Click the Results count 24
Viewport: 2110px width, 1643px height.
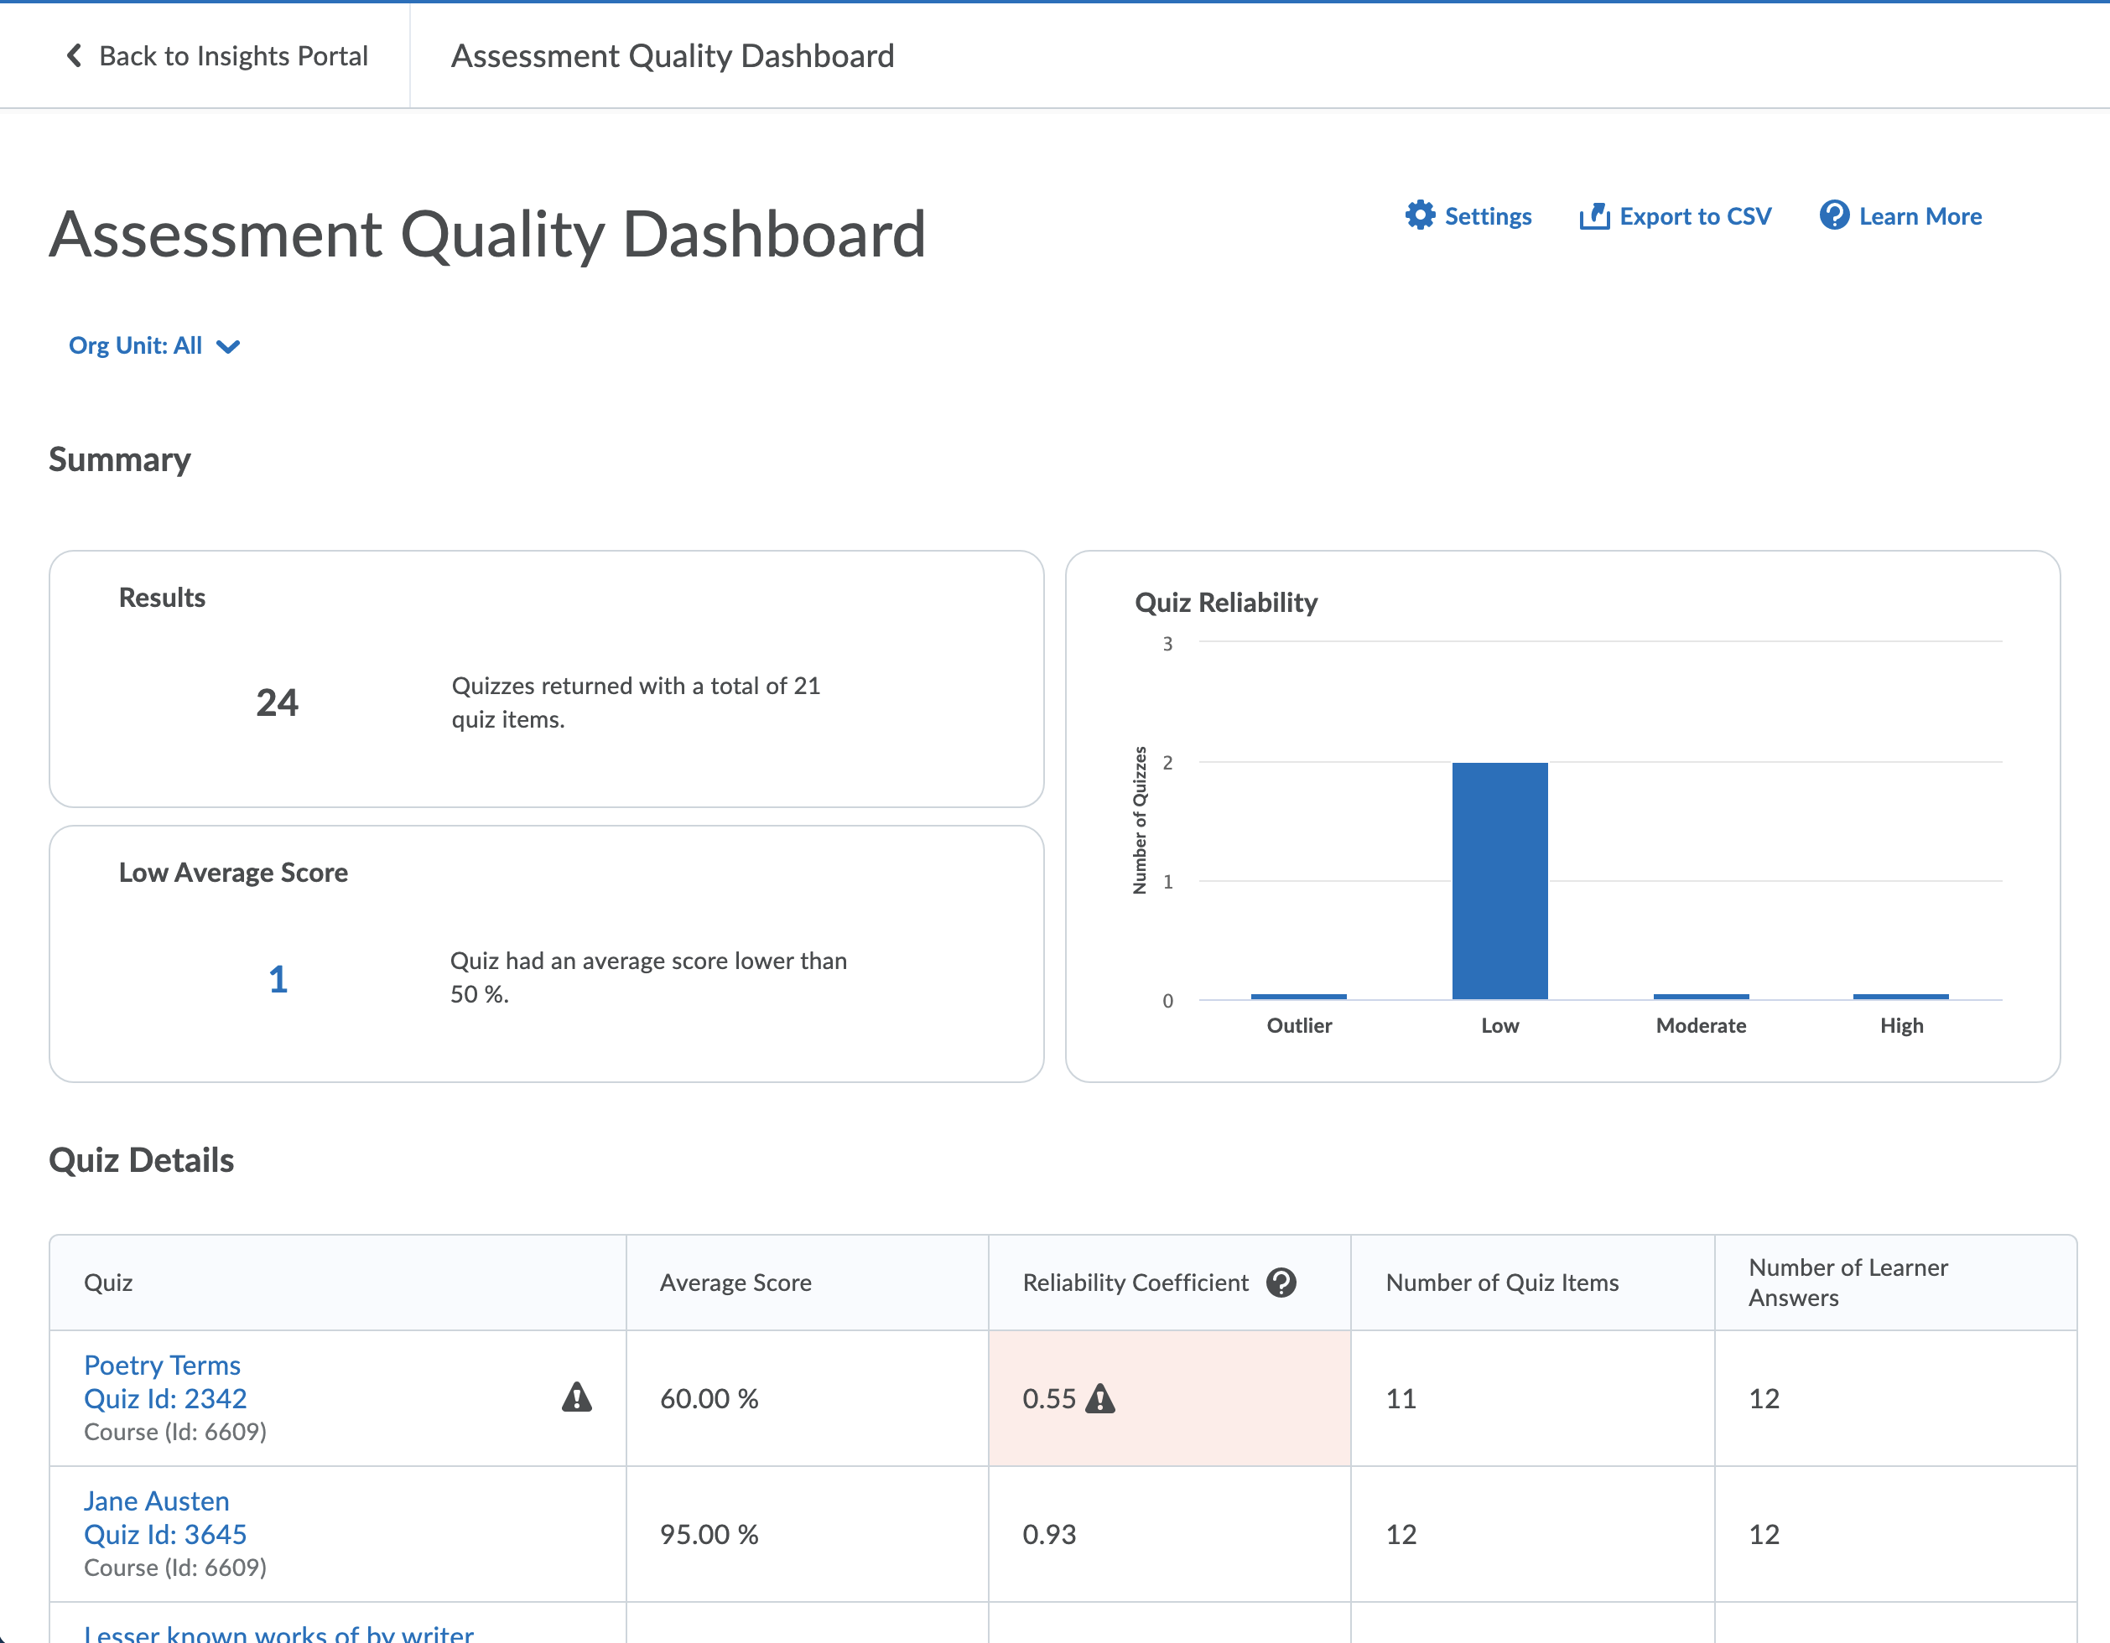coord(278,703)
